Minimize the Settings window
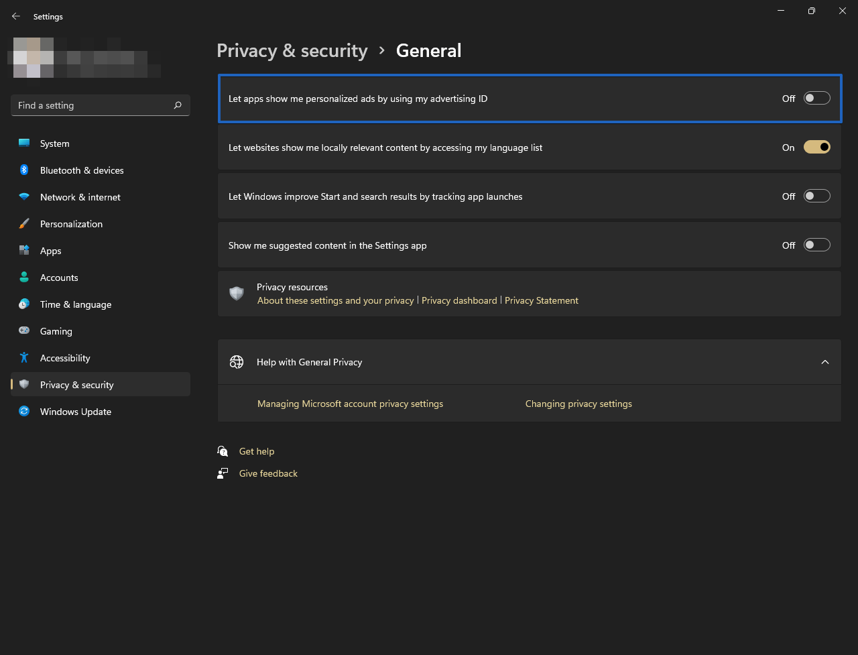 point(781,11)
